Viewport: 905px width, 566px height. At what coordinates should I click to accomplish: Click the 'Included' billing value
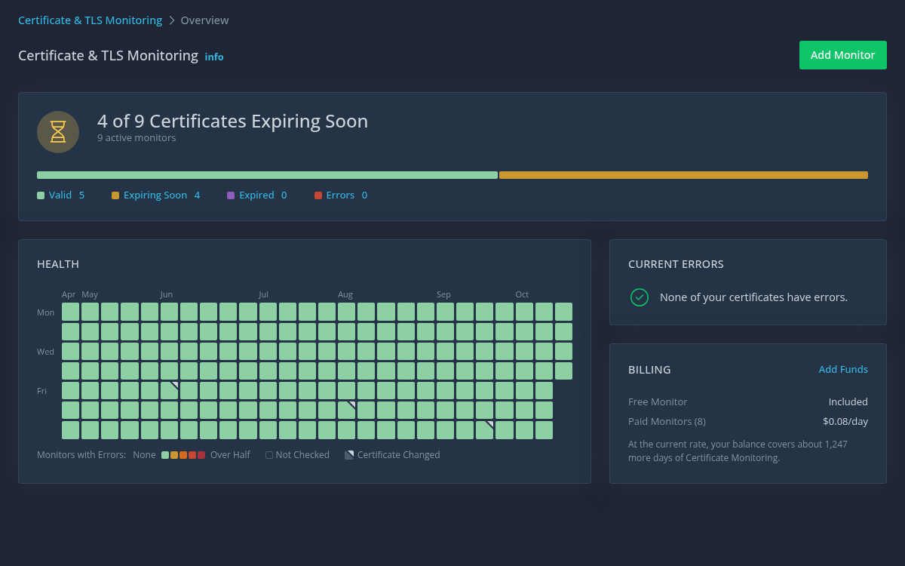[848, 402]
